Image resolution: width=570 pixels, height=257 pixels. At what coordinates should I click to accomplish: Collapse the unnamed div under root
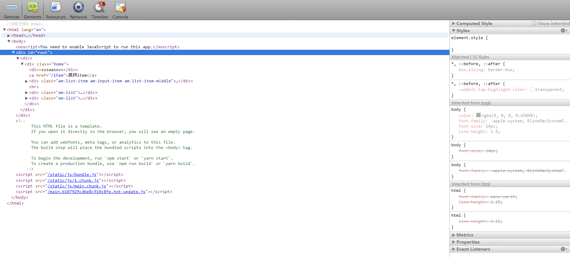[18, 58]
